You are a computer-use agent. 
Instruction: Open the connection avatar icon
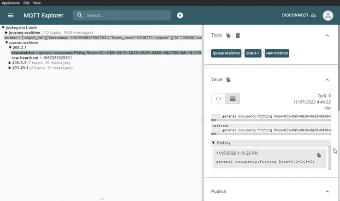328,15
